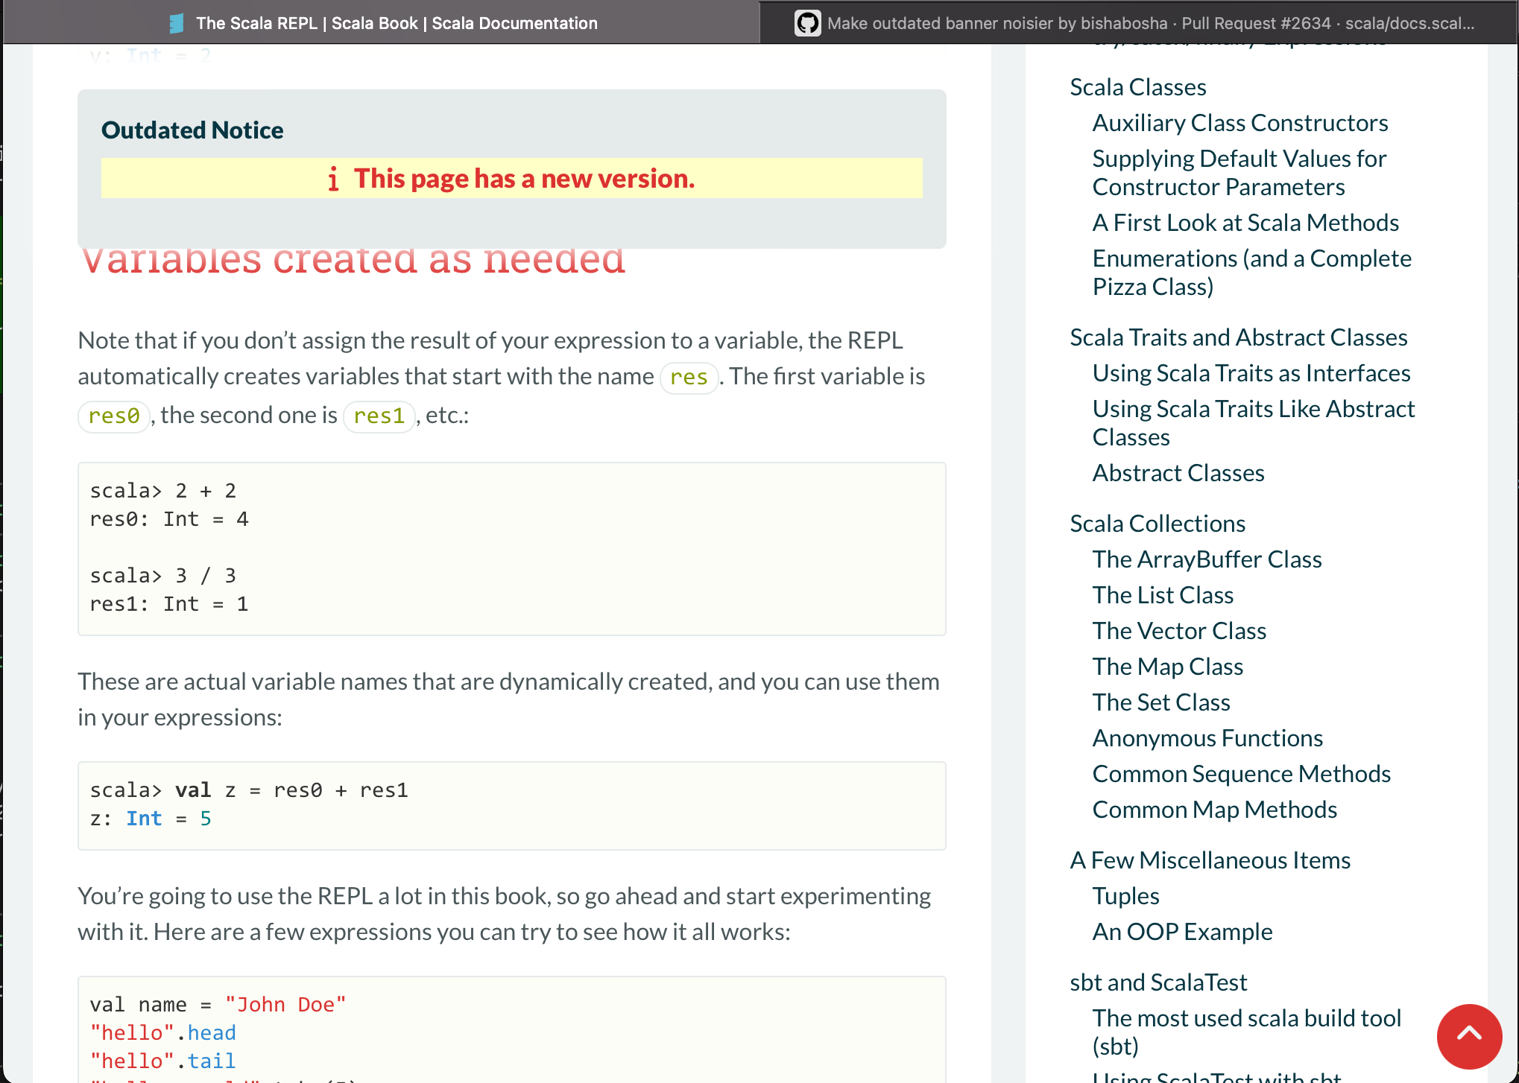Open the Tuples link

[1125, 896]
